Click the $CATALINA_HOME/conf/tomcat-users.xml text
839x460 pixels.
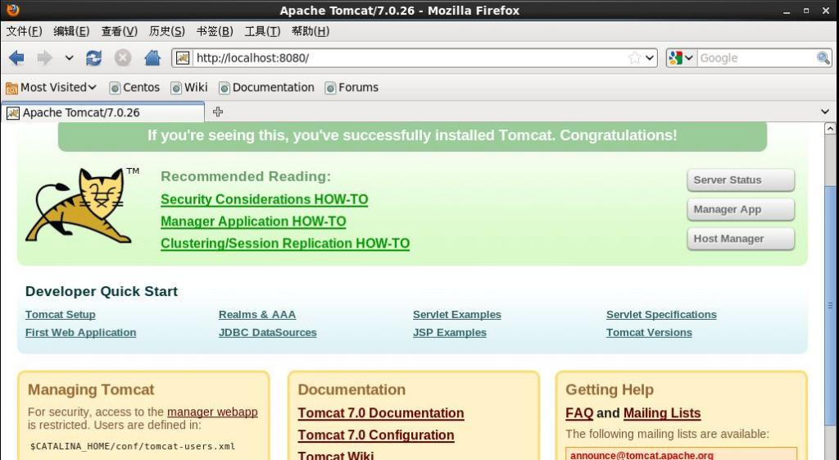133,446
